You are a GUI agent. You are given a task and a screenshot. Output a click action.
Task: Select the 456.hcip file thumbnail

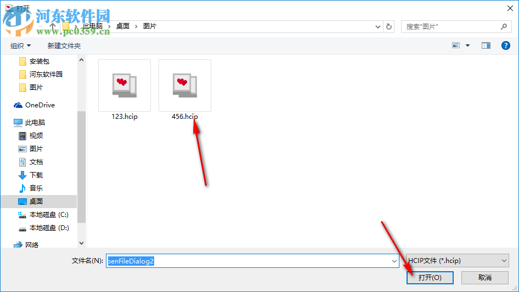pyautogui.click(x=185, y=85)
